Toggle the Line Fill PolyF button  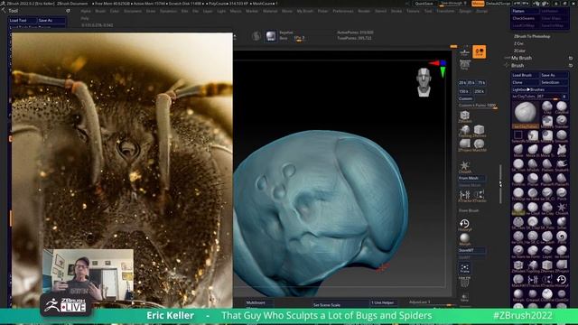tap(465, 282)
